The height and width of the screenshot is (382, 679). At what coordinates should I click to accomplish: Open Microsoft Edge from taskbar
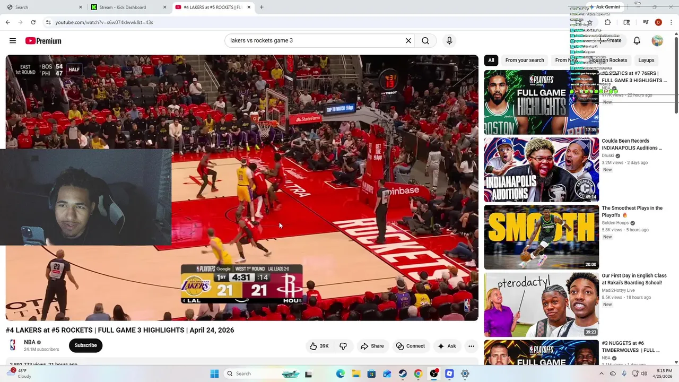point(341,374)
